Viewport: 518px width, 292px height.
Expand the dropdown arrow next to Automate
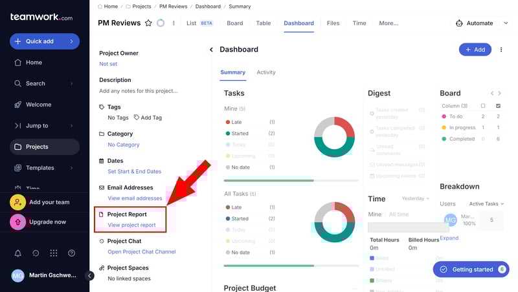(x=506, y=23)
